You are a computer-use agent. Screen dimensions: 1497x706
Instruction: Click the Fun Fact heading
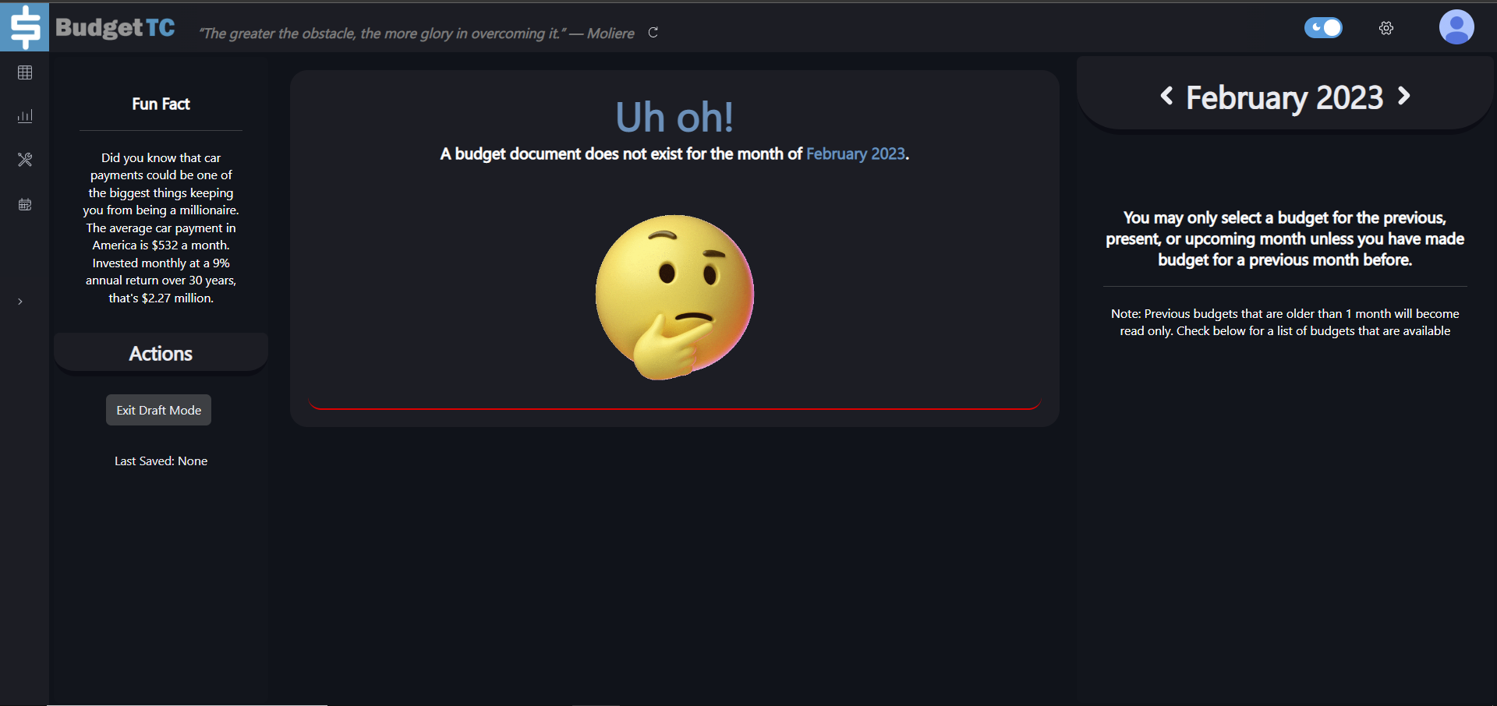tap(161, 104)
